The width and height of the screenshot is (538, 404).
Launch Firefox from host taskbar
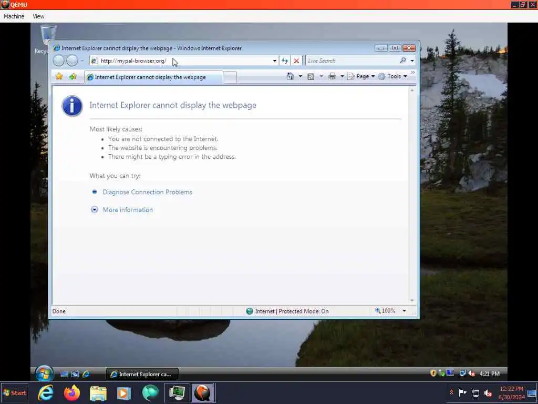71,393
